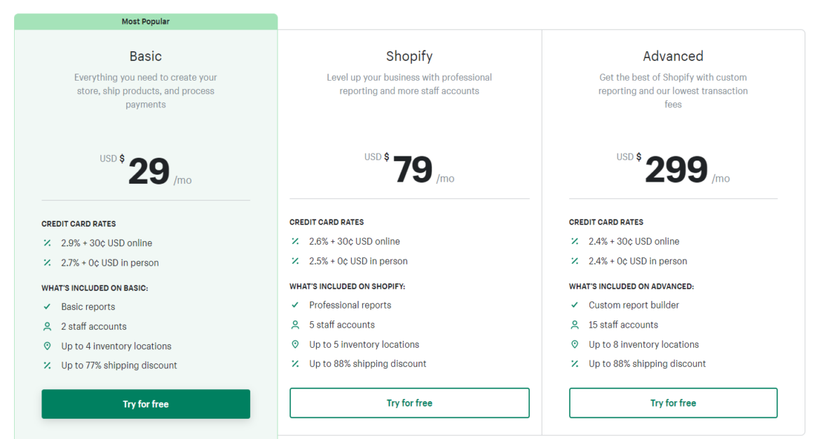This screenshot has width=820, height=439.
Task: Click the Shopify plan title
Action: (409, 56)
